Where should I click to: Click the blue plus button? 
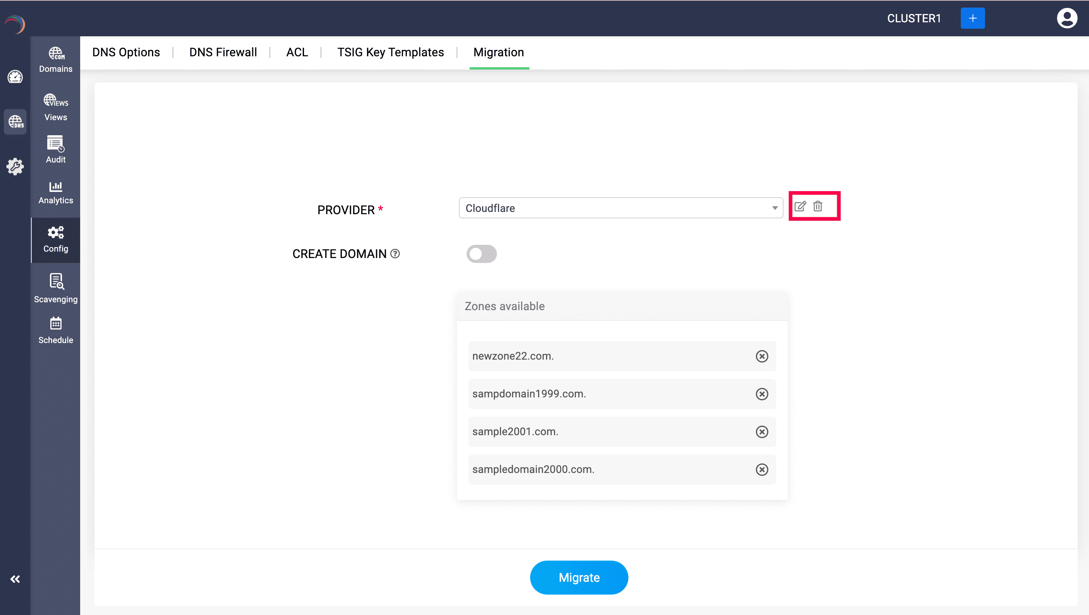coord(972,18)
